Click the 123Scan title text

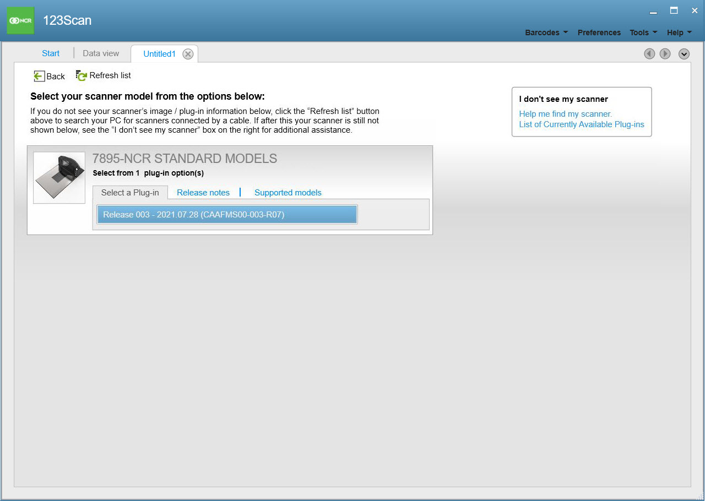point(67,21)
